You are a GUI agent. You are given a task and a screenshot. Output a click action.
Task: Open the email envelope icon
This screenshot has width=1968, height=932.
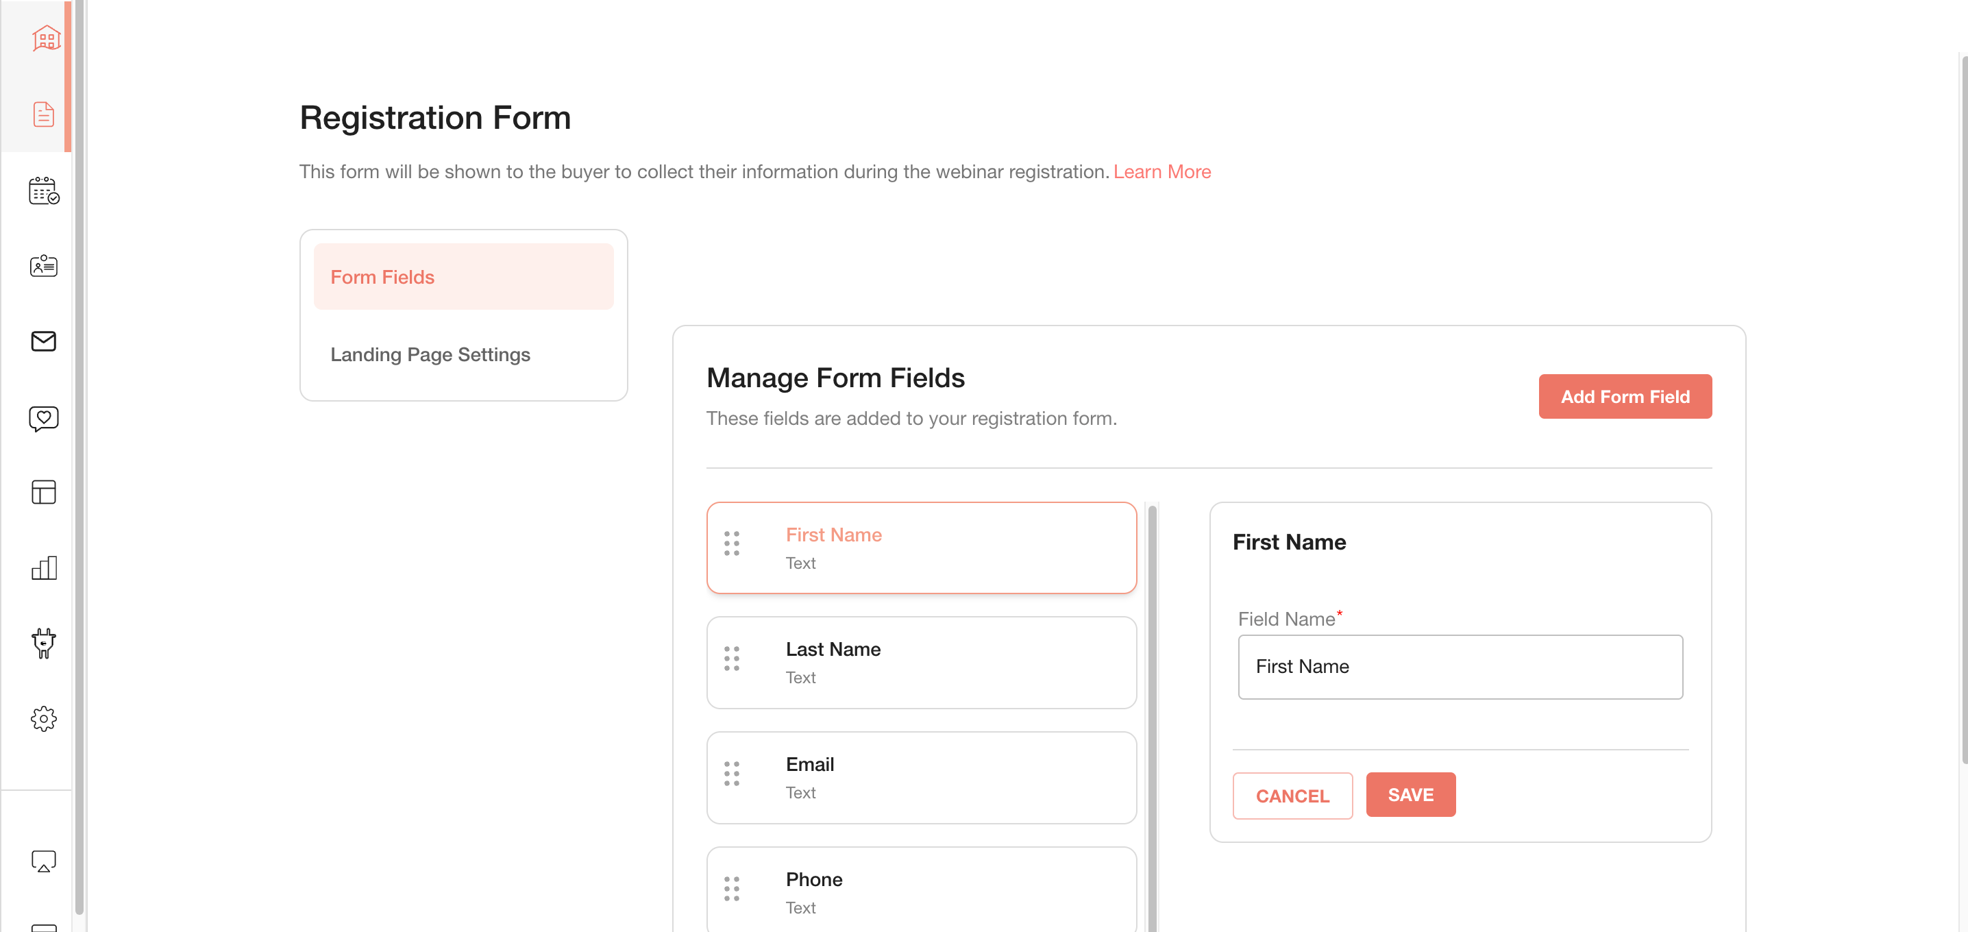(44, 341)
